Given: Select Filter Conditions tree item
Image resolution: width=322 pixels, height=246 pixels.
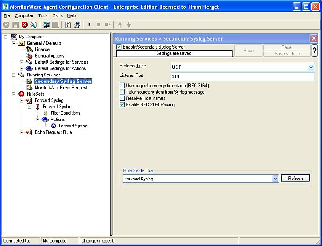Looking at the screenshot, I should coord(65,113).
